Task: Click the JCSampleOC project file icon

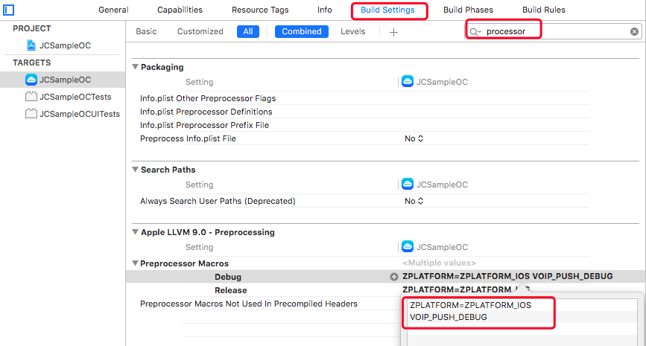Action: click(x=31, y=45)
